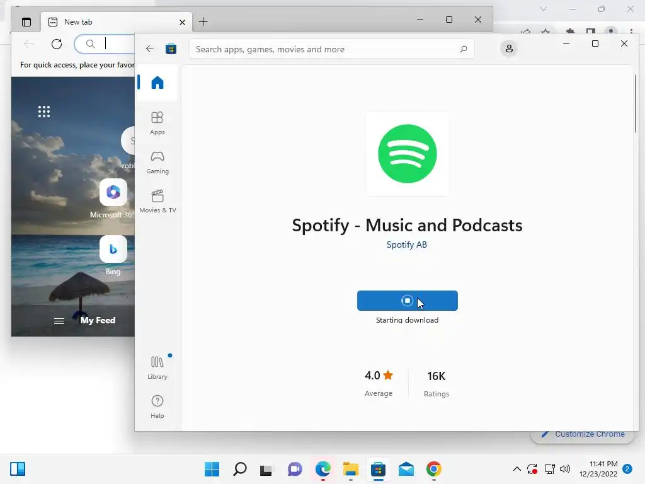
Task: Open the Store user account menu
Action: coord(509,49)
